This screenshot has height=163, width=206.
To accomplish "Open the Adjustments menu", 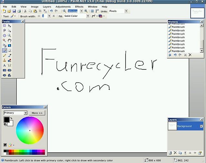I will tap(63, 6).
